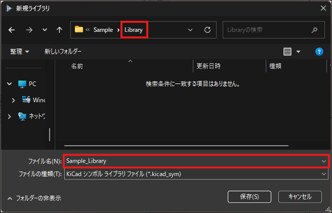This screenshot has width=332, height=213.
Task: Click the search magnifier icon
Action: click(315, 30)
